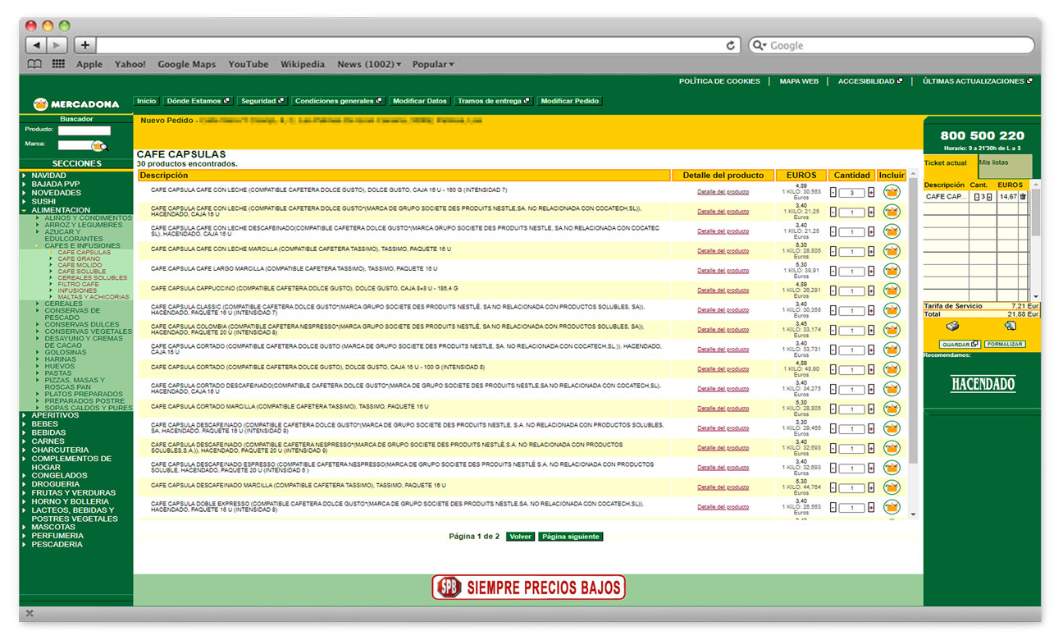The height and width of the screenshot is (640, 1063).
Task: Open the Popular bookmarks dropdown
Action: (x=433, y=64)
